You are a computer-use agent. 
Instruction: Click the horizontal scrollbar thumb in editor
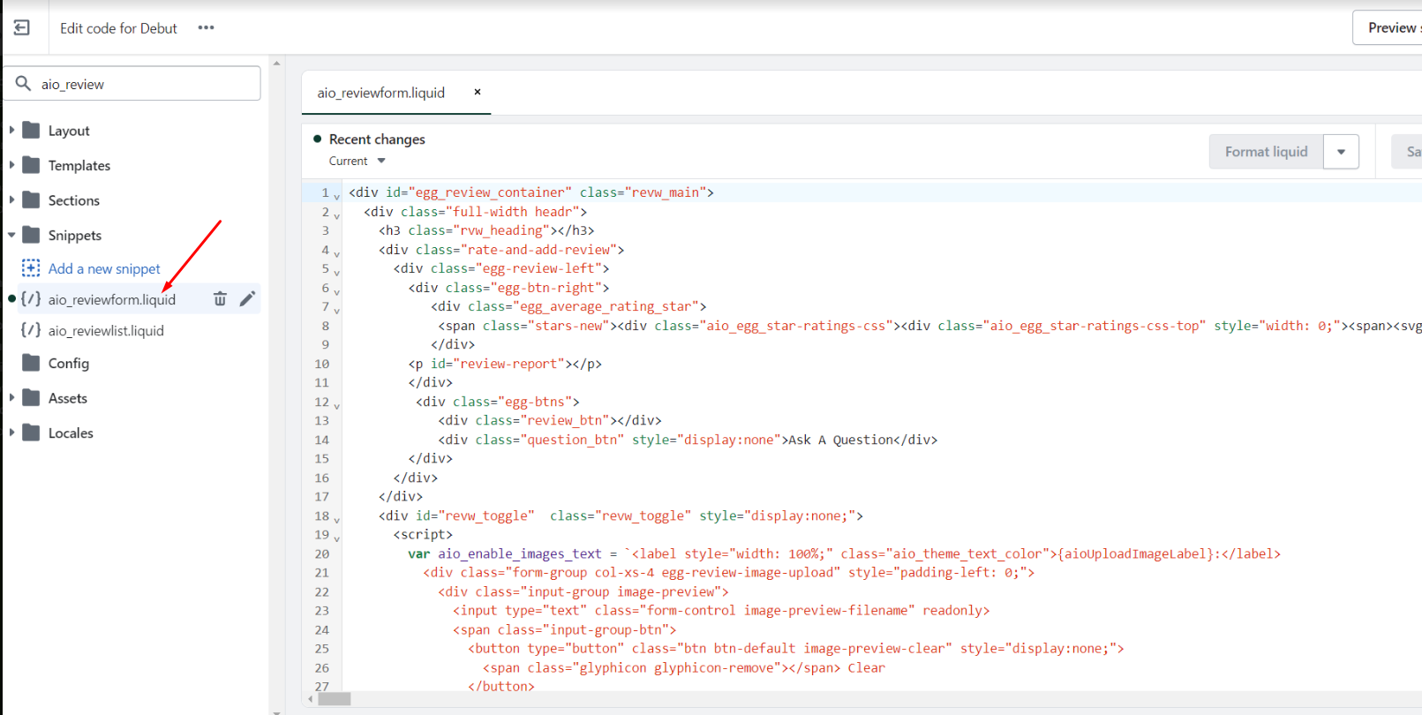(x=335, y=699)
